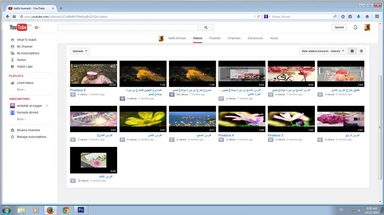Viewport: 384px width, 215px height.
Task: Open the guide menu hamburger icon
Action: (x=37, y=28)
